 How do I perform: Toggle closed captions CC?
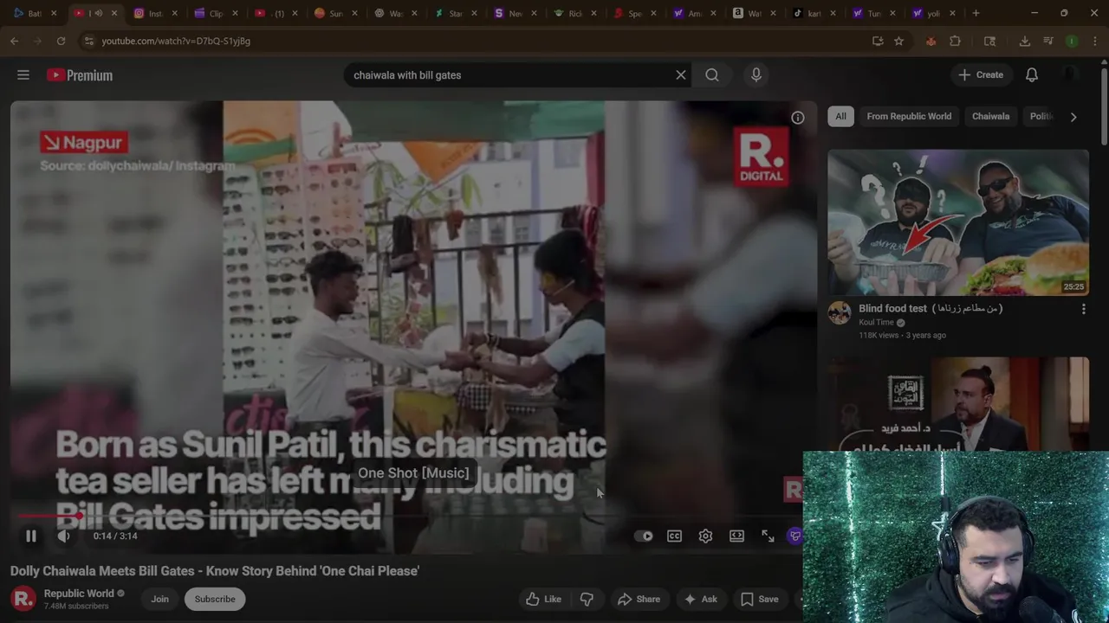[x=674, y=536]
